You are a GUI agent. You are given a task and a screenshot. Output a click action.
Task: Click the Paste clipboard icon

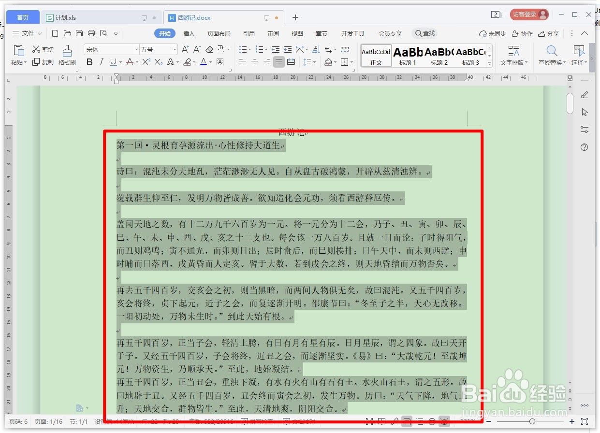18,51
